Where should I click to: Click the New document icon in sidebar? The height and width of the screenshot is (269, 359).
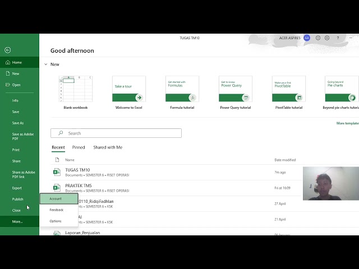(x=8, y=73)
